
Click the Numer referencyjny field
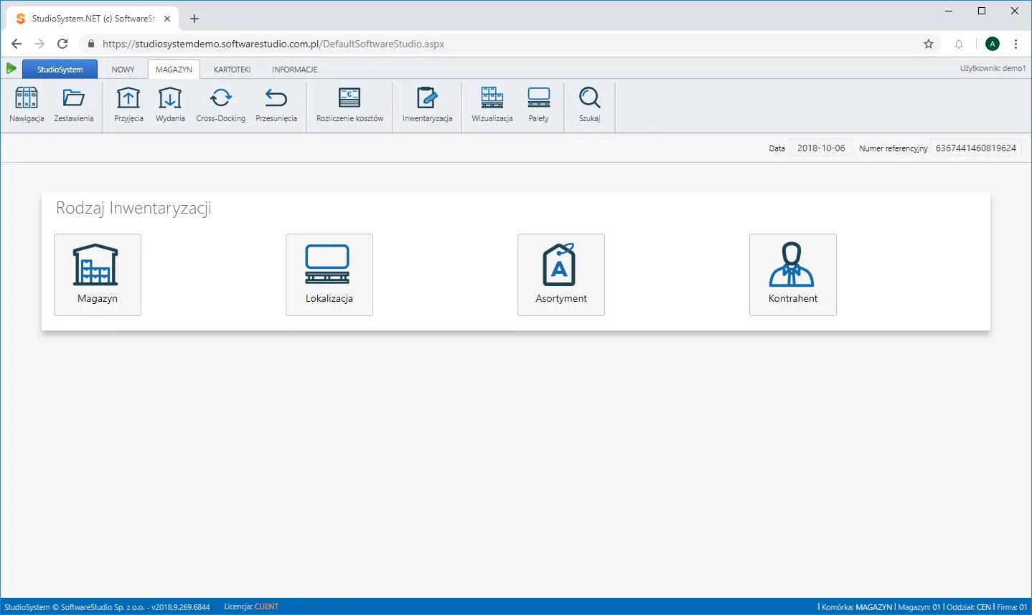[976, 148]
